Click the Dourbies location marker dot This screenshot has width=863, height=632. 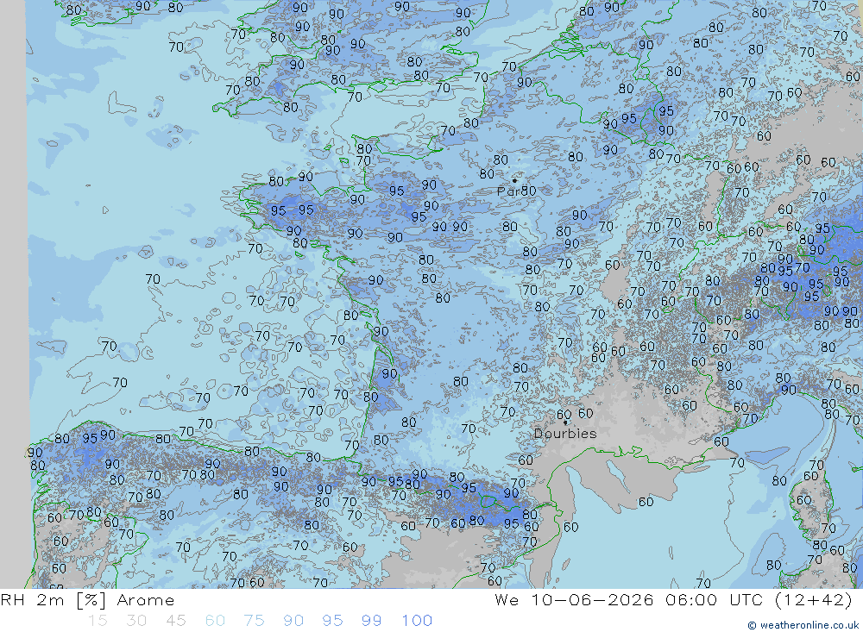pos(565,423)
